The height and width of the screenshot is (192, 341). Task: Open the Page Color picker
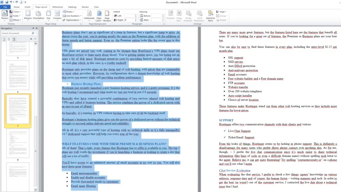click(x=99, y=15)
